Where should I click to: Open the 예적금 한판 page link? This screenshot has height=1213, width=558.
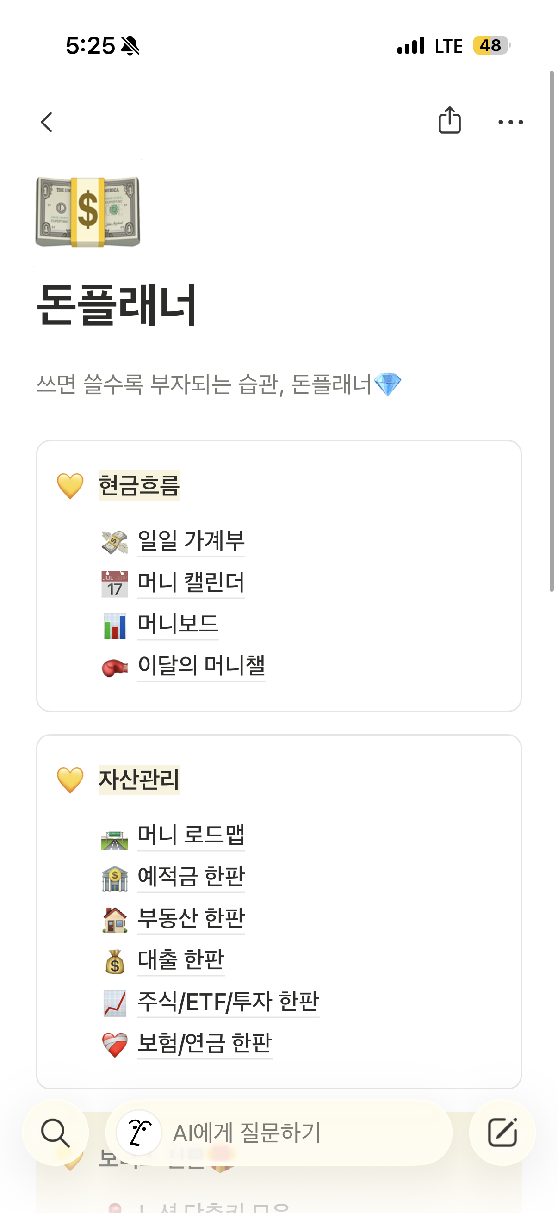(191, 877)
